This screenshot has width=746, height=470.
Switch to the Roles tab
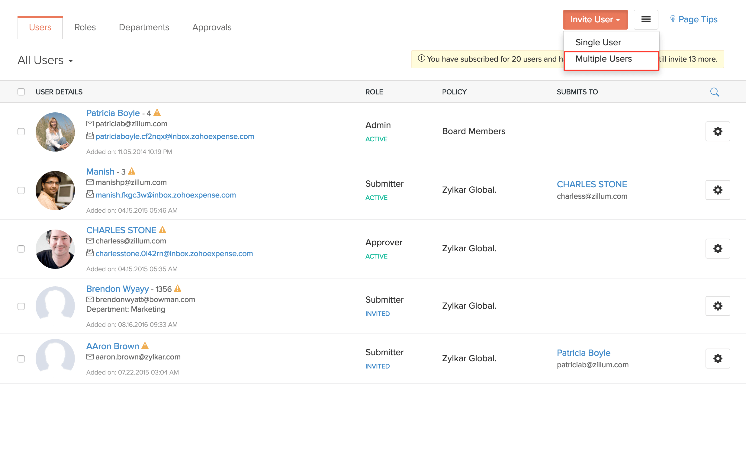pyautogui.click(x=85, y=27)
